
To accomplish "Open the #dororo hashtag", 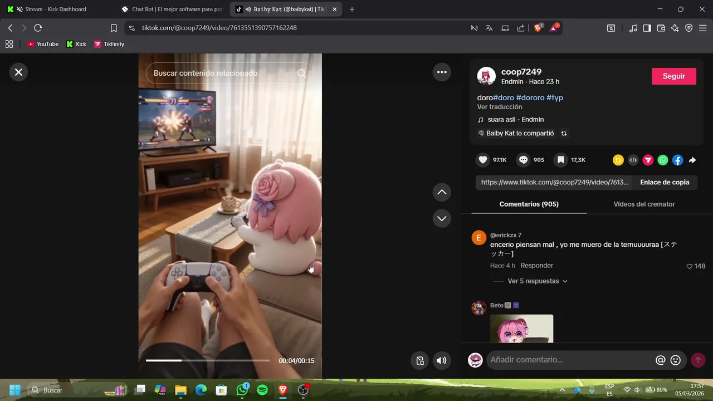I will (530, 97).
